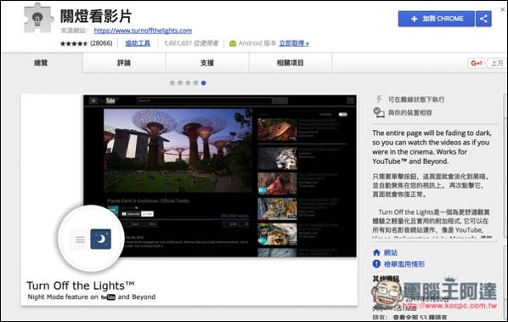The image size is (508, 322).
Task: Click the 關燈看影片 extension title
Action: [96, 16]
